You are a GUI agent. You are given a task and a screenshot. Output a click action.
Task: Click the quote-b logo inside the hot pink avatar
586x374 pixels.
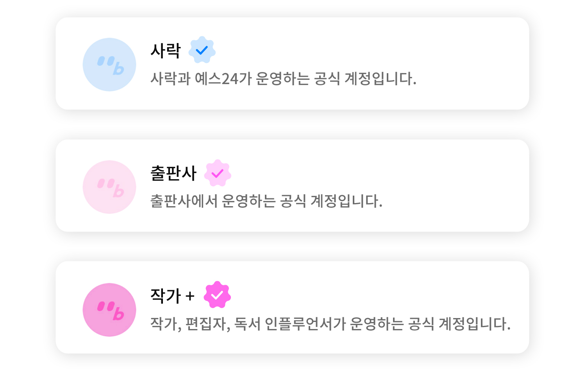[111, 311]
